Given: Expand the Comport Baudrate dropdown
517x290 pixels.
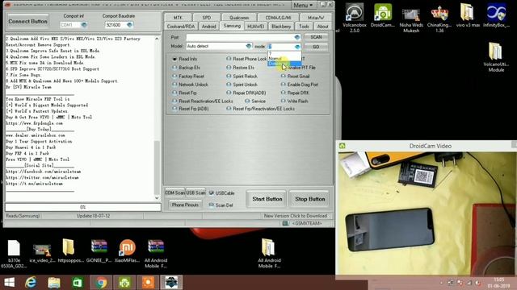Looking at the screenshot, I should 129,25.
